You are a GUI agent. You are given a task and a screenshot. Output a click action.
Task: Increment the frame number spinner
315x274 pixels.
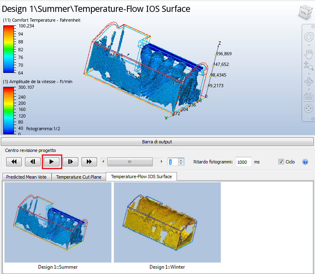click(x=181, y=160)
